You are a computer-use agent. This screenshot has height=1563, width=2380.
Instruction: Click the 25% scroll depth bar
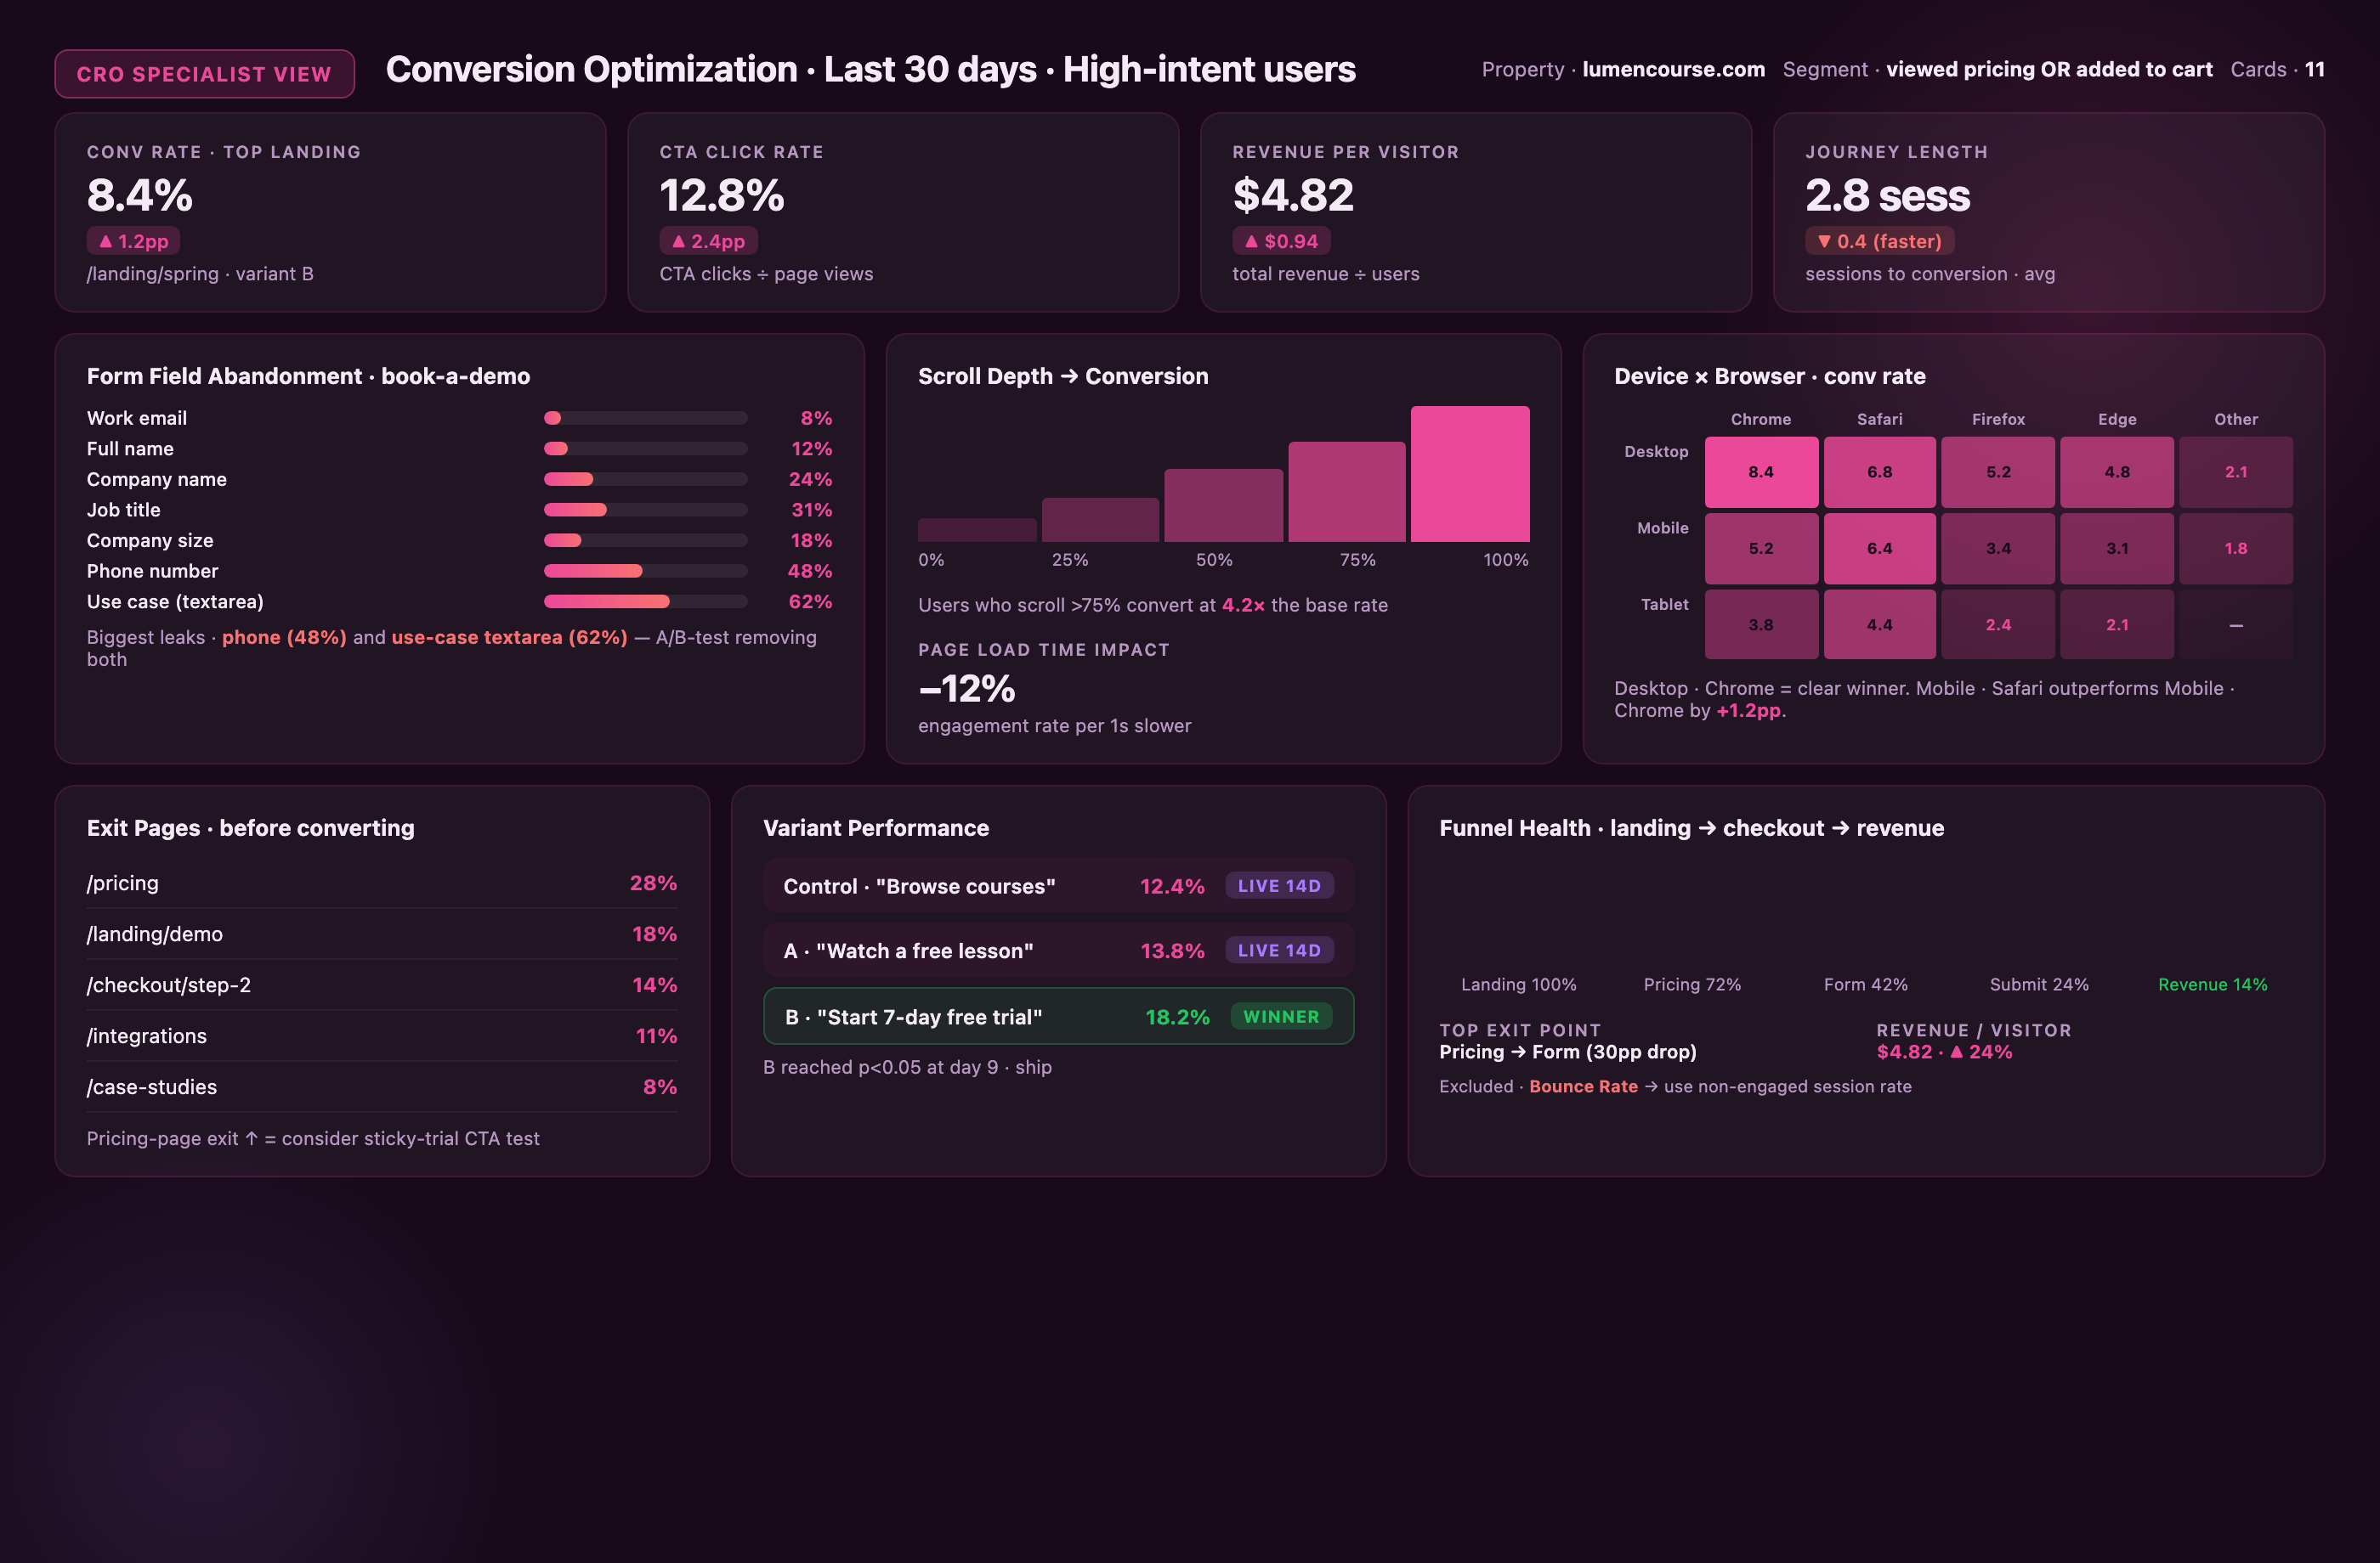coord(1100,520)
